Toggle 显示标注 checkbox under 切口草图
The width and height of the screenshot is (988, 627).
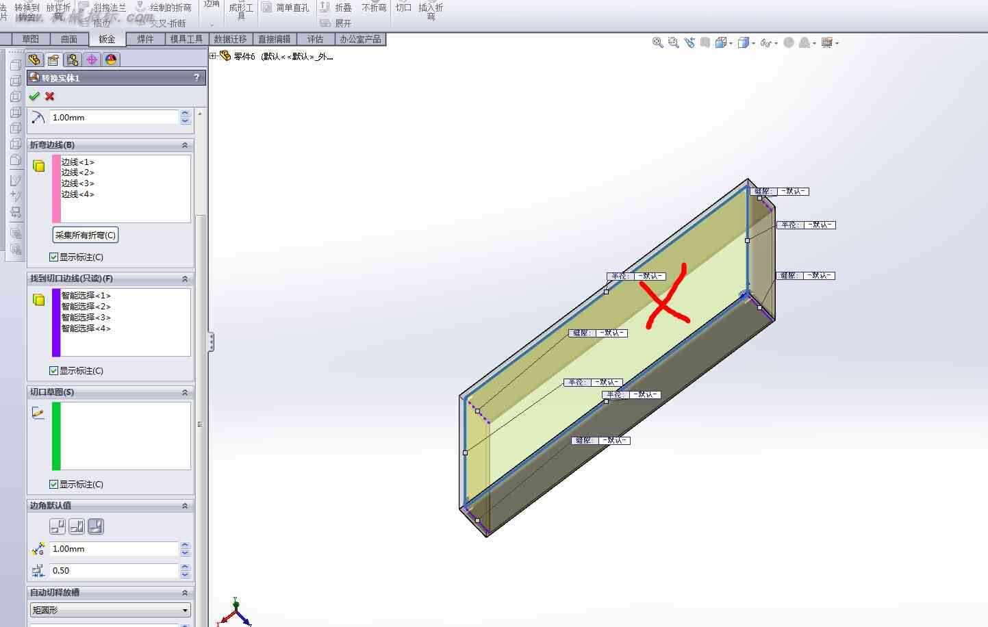pos(53,485)
